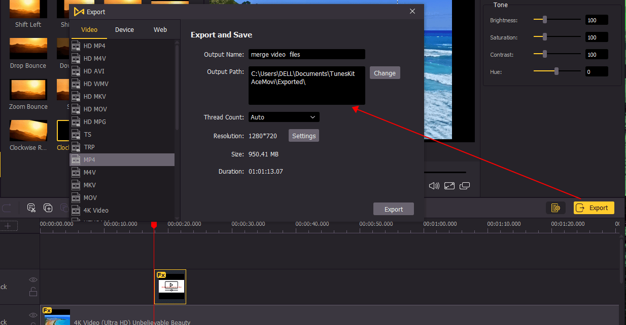Add a new track with plus button
Image resolution: width=626 pixels, height=325 pixels.
9,225
